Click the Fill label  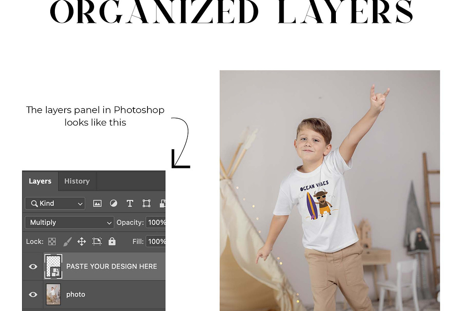(138, 241)
